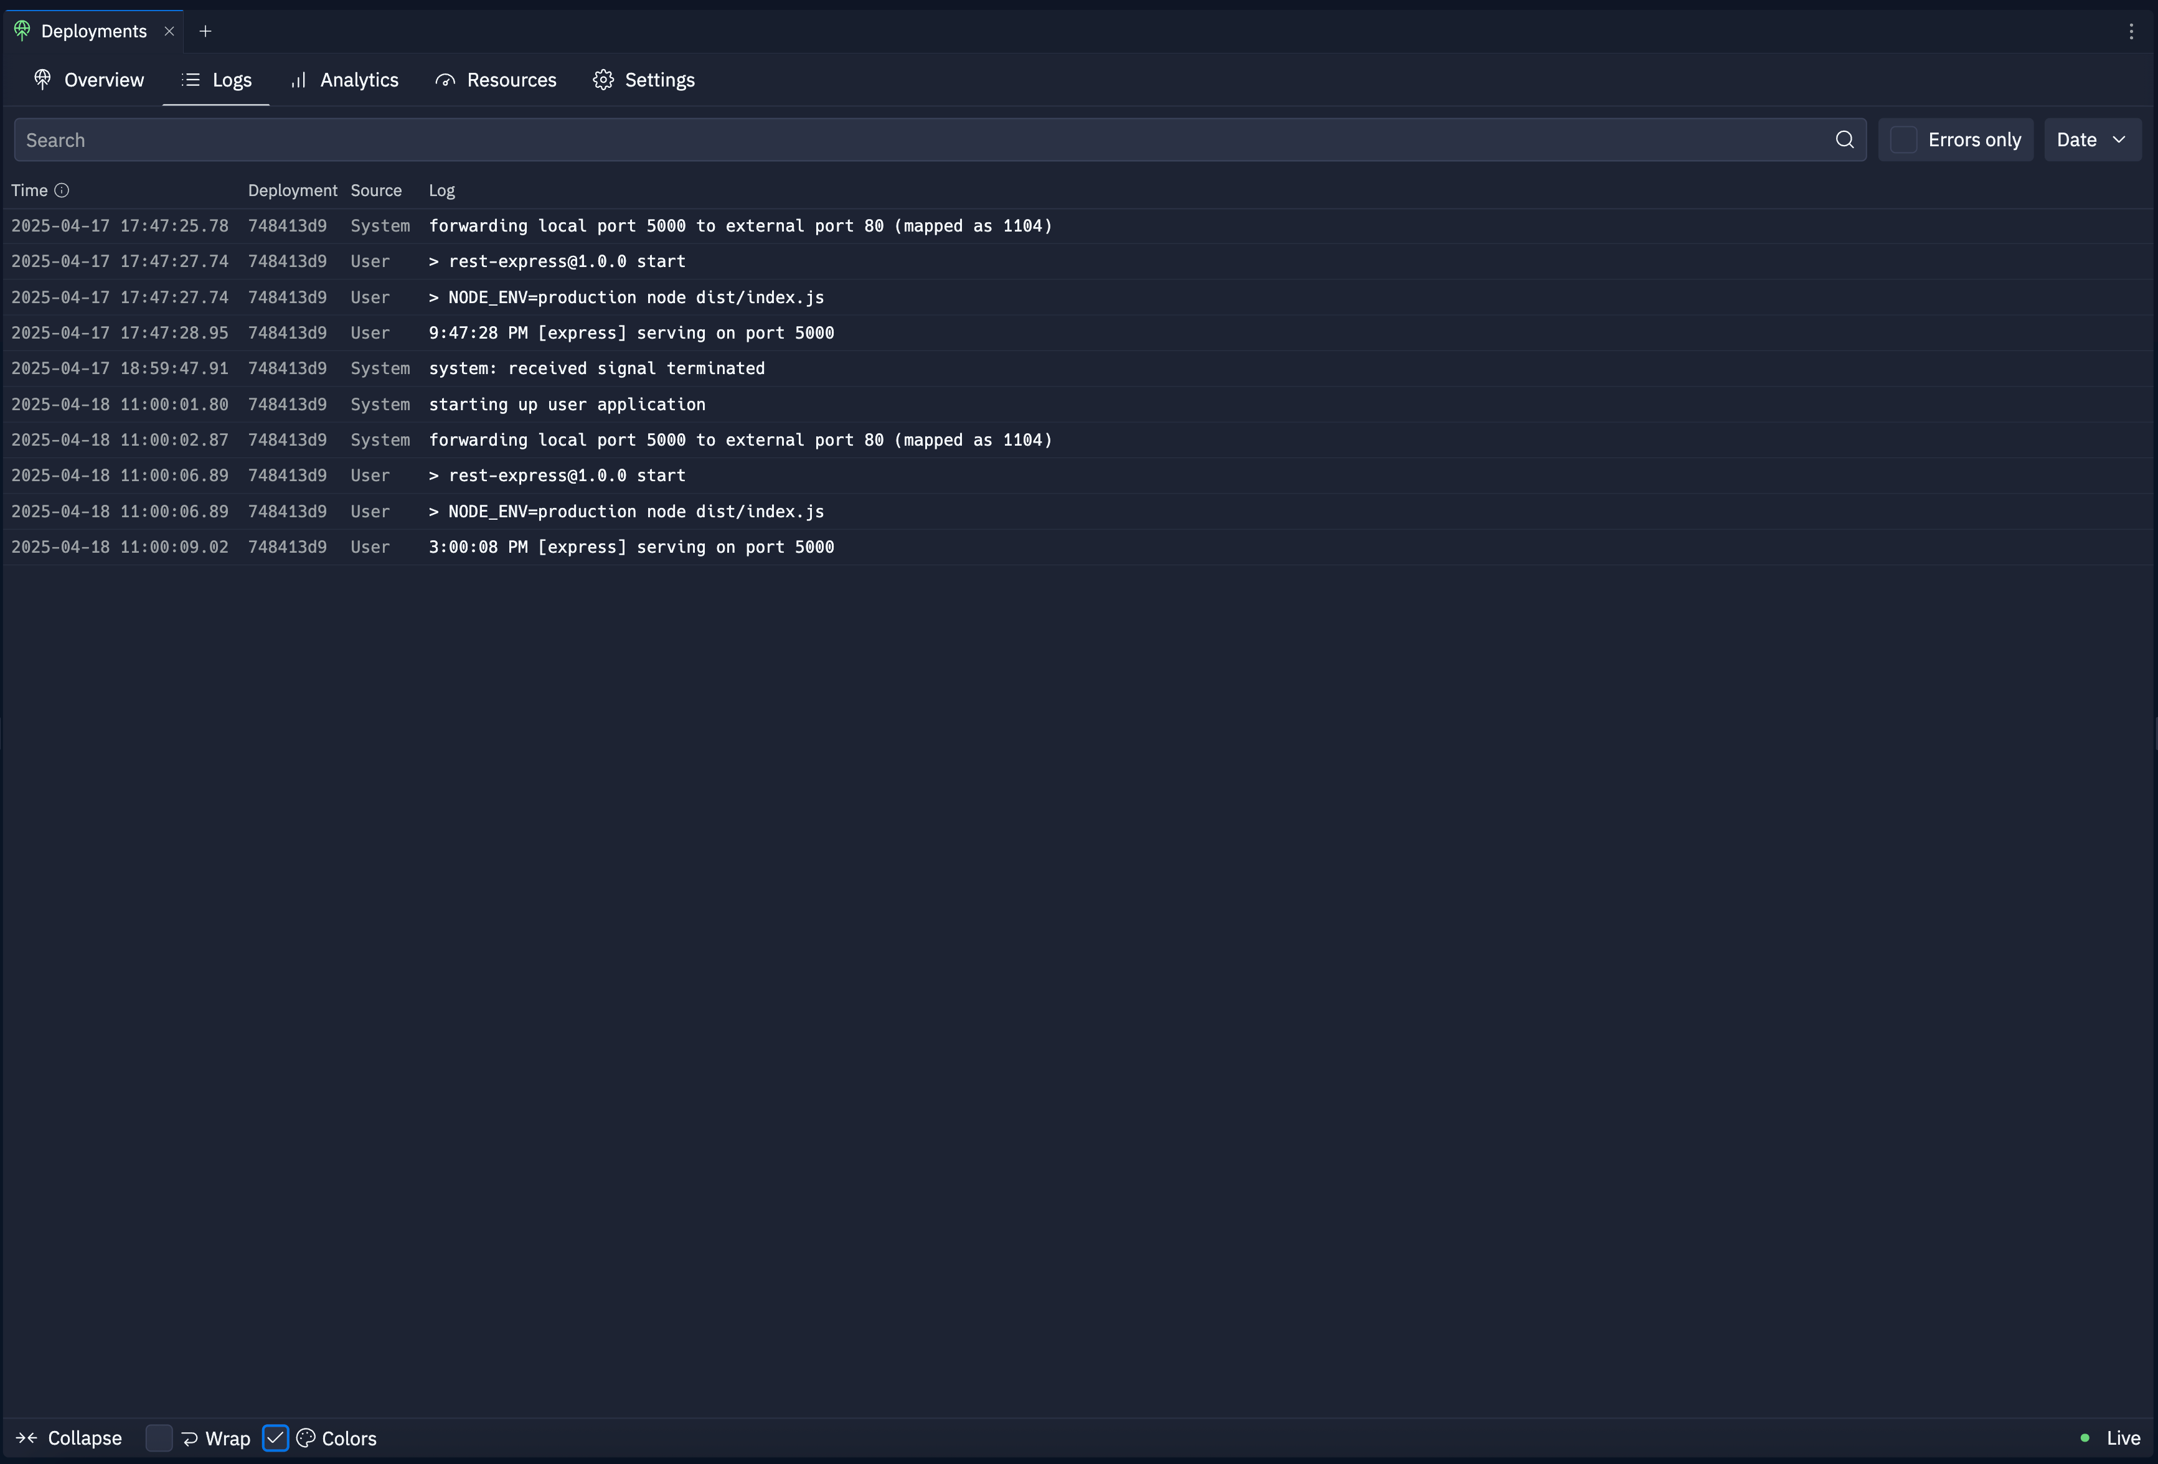
Task: Select 17:47:27.74 'rest-express@1.0.0 start' log
Action: click(x=557, y=262)
